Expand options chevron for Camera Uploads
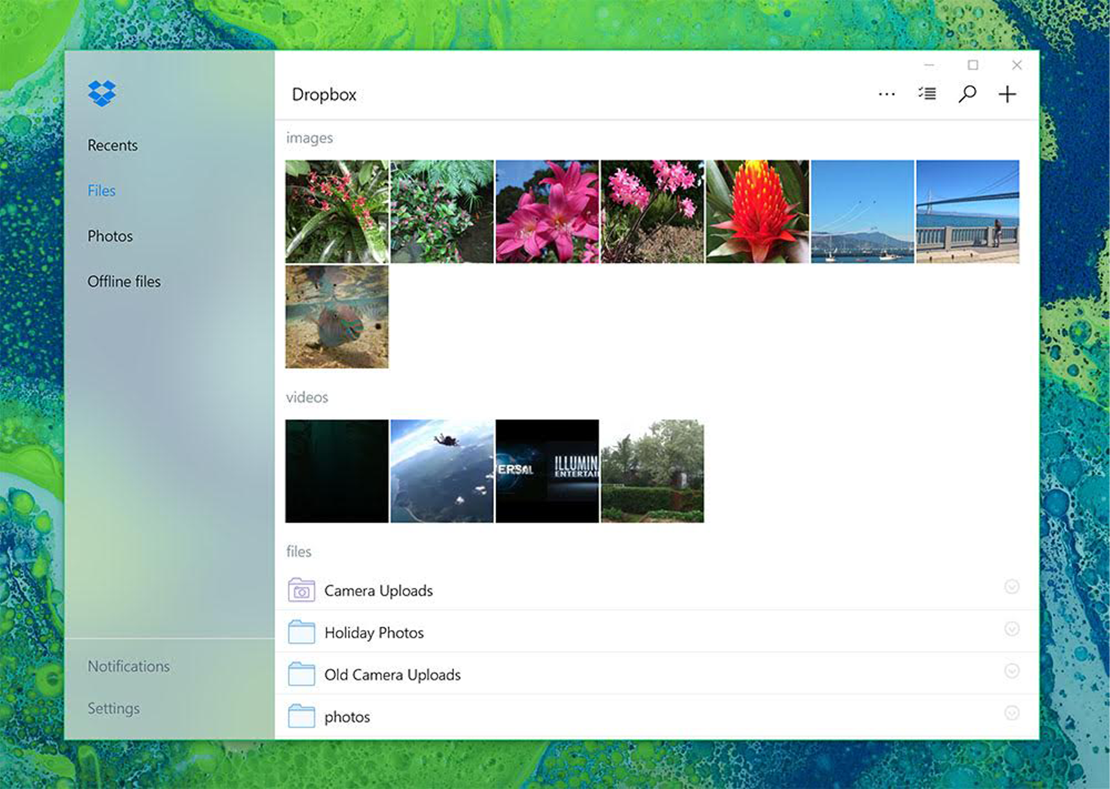The image size is (1110, 789). coord(1011,587)
